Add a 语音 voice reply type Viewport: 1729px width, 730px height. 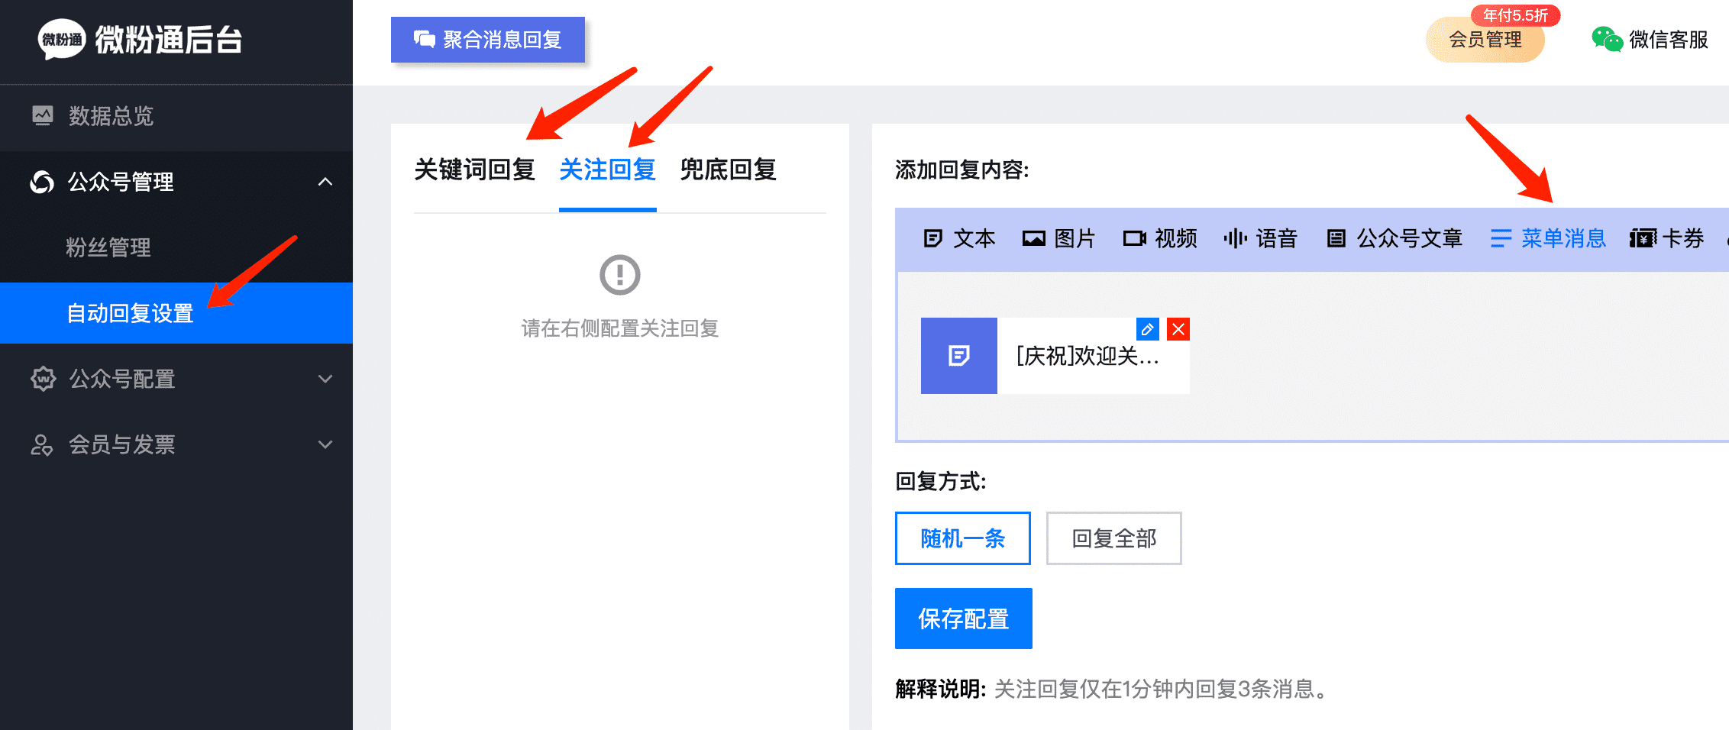[1260, 239]
